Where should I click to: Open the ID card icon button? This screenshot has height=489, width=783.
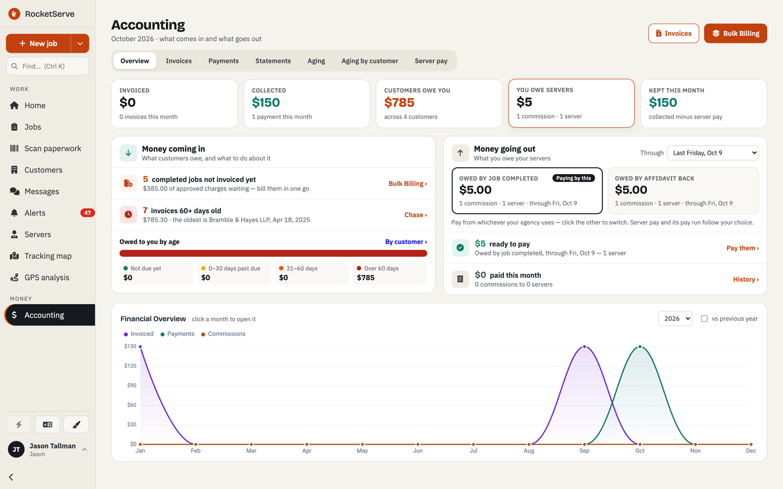pyautogui.click(x=47, y=424)
